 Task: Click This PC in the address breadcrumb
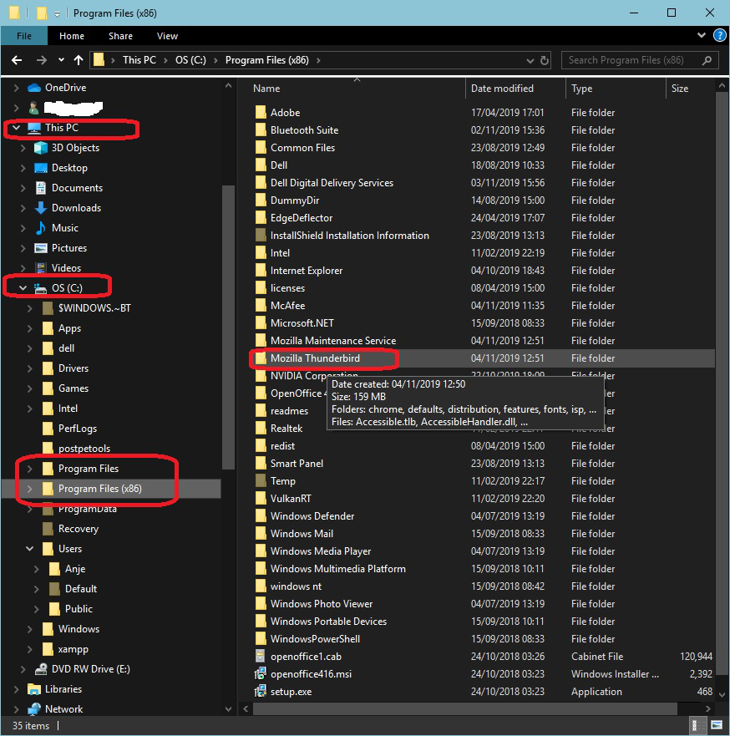point(139,60)
